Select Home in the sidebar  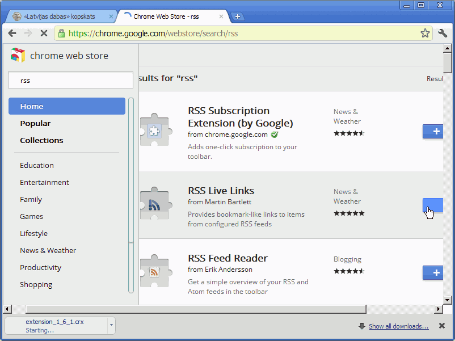(x=67, y=106)
